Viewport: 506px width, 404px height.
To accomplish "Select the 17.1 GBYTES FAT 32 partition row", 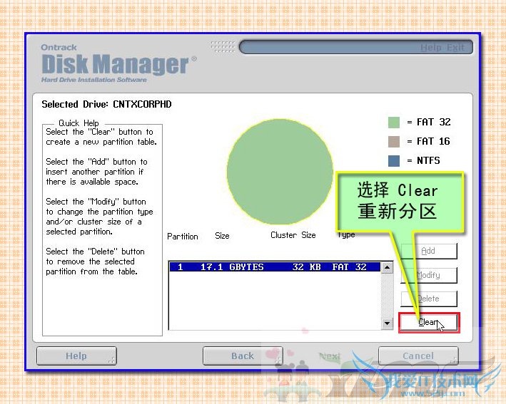I will coord(275,267).
